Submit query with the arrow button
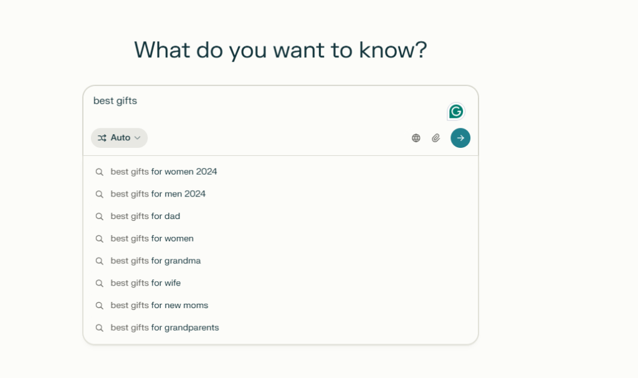 click(460, 138)
